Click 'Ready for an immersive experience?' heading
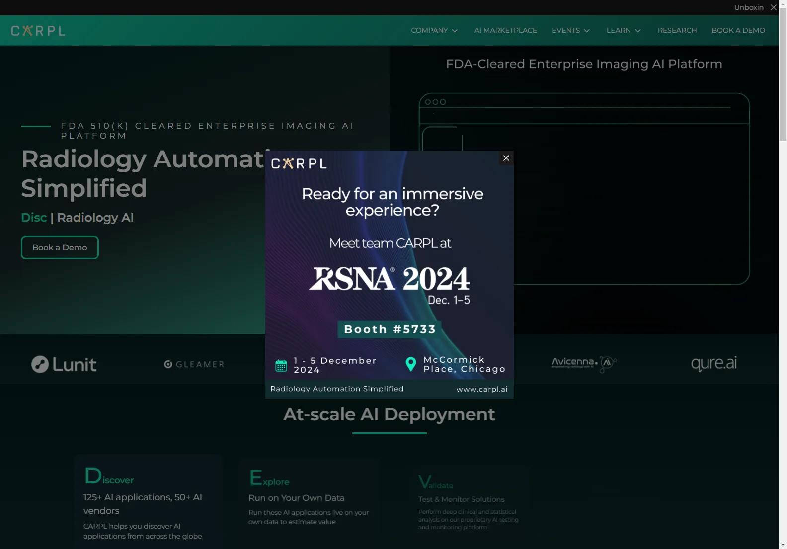Image resolution: width=787 pixels, height=549 pixels. pos(392,202)
